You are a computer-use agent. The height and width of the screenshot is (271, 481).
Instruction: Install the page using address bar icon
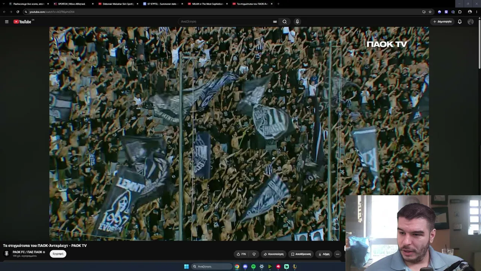tap(424, 12)
